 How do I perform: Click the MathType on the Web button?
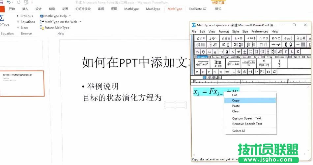(59, 22)
